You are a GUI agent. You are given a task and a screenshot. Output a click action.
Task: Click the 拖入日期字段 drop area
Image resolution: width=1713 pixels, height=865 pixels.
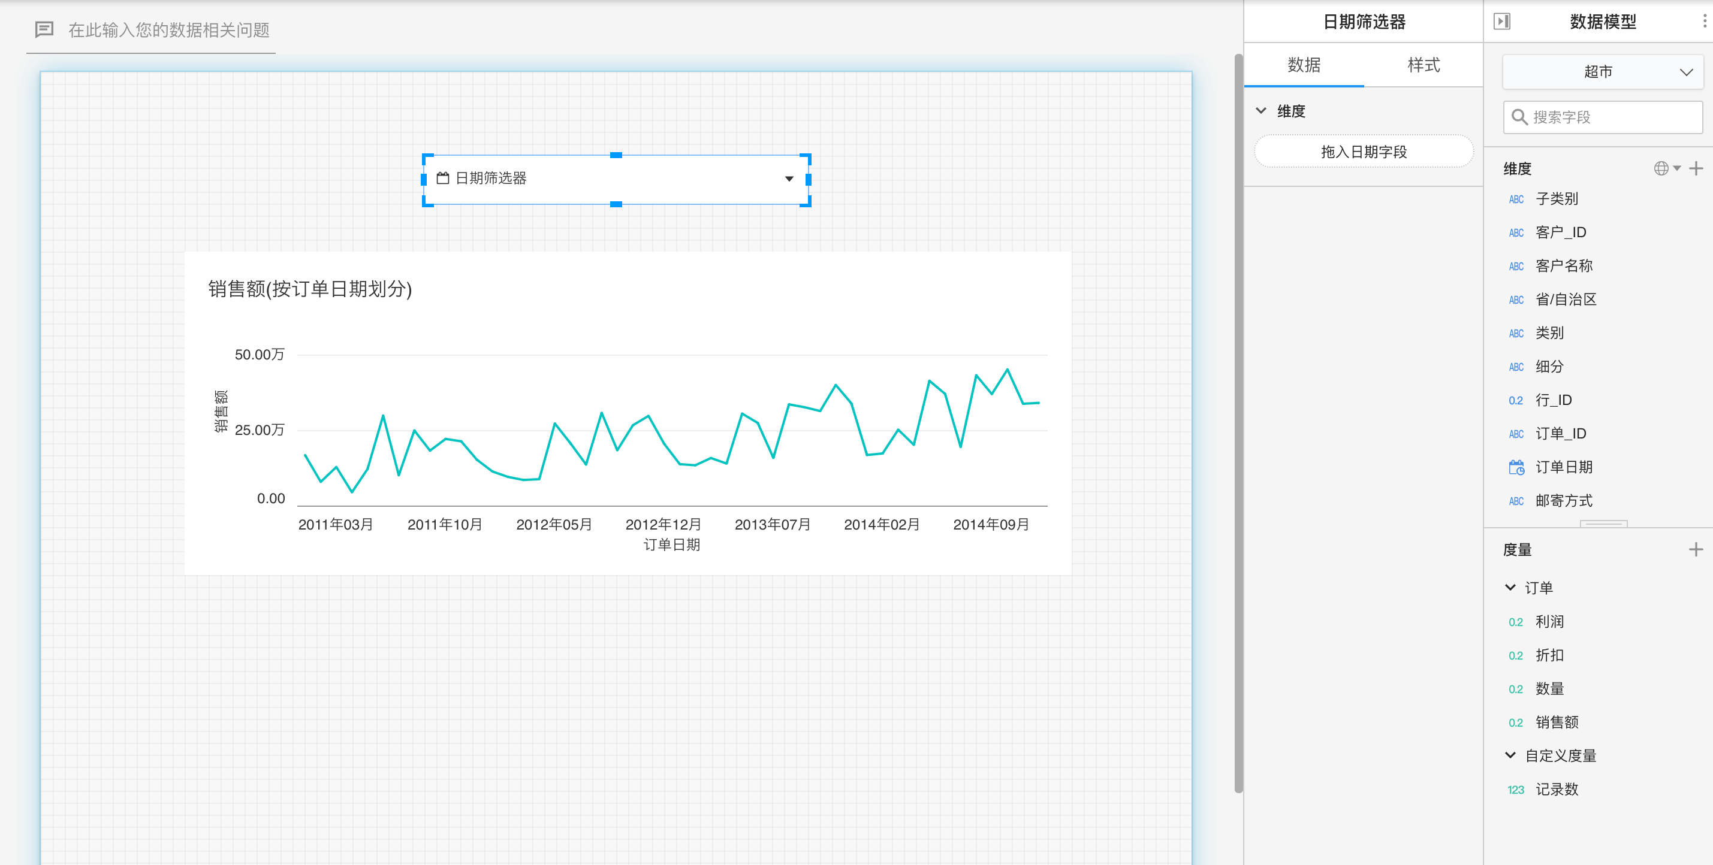(x=1363, y=152)
